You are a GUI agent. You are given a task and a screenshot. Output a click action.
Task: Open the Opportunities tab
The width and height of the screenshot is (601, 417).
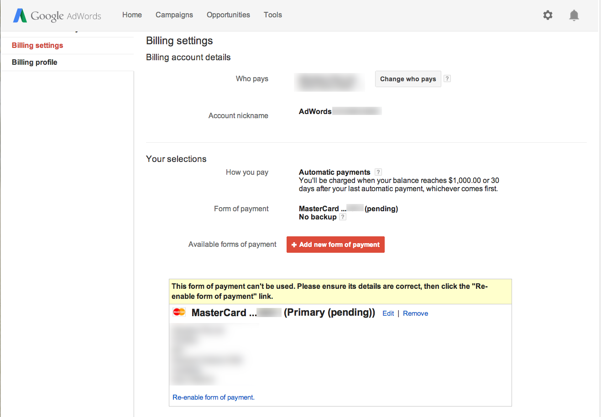click(x=228, y=15)
